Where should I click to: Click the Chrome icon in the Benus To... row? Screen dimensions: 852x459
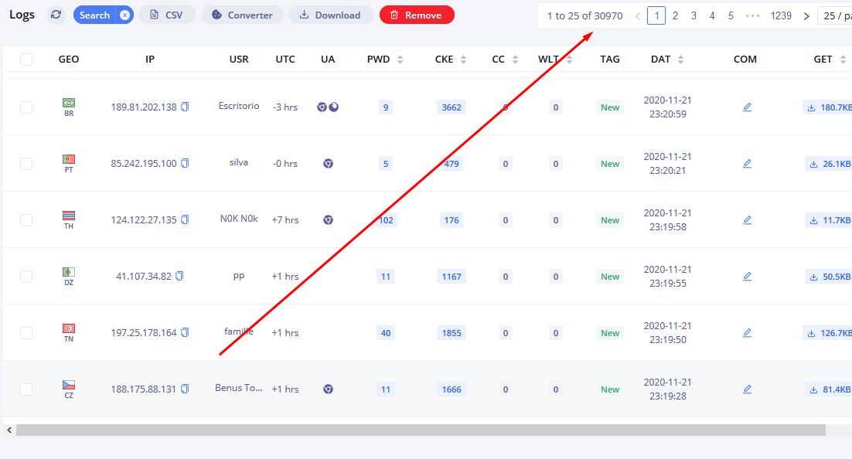tap(328, 389)
